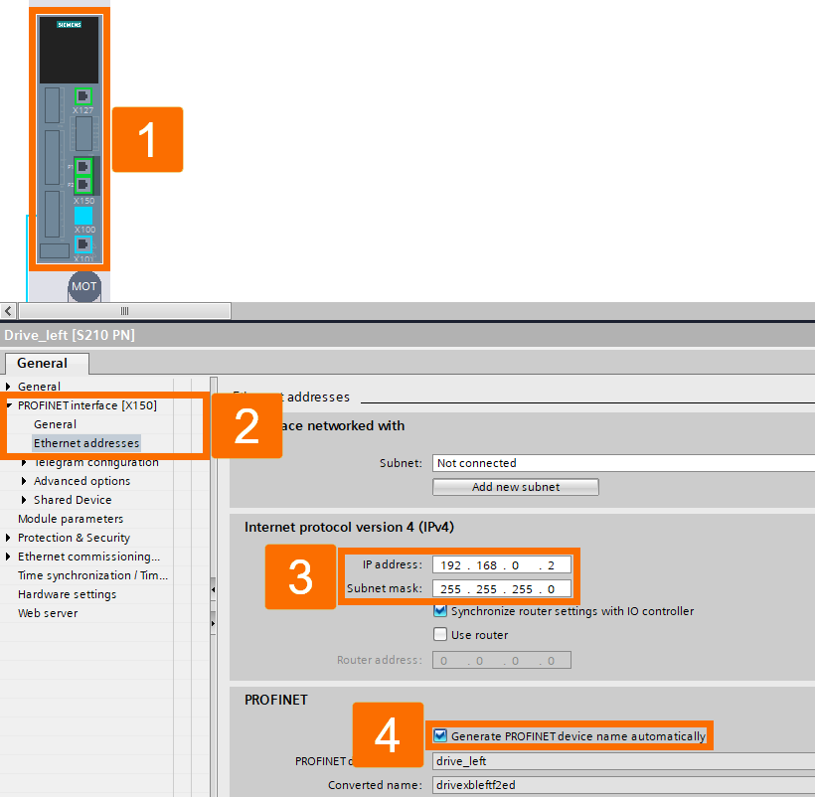Click Add new subnet button

coord(516,487)
